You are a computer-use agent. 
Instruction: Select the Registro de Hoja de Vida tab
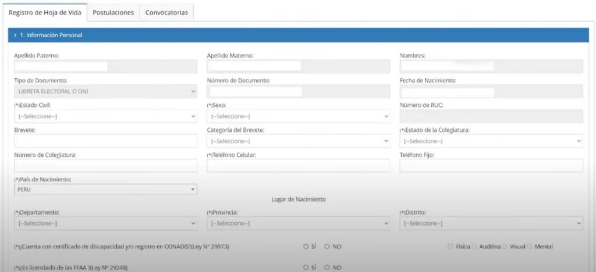tap(45, 12)
